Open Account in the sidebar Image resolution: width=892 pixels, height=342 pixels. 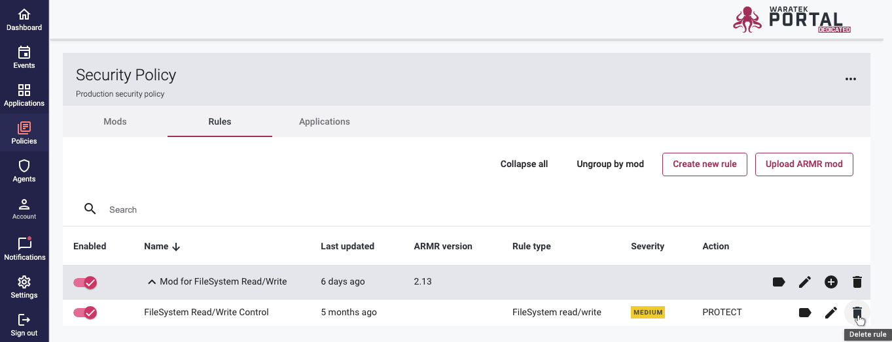[24, 209]
